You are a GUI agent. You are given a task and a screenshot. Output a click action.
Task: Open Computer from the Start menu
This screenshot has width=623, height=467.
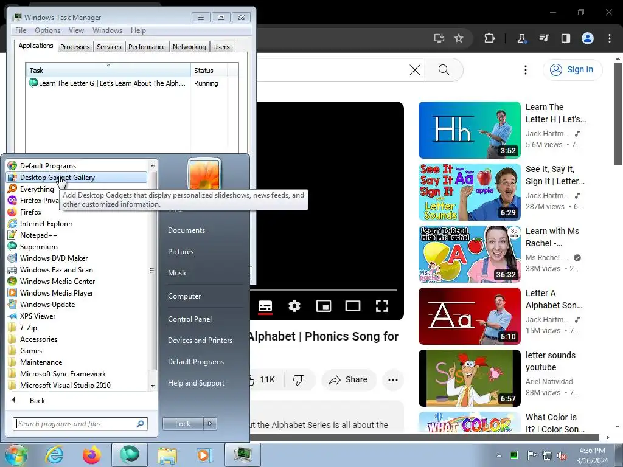click(184, 296)
